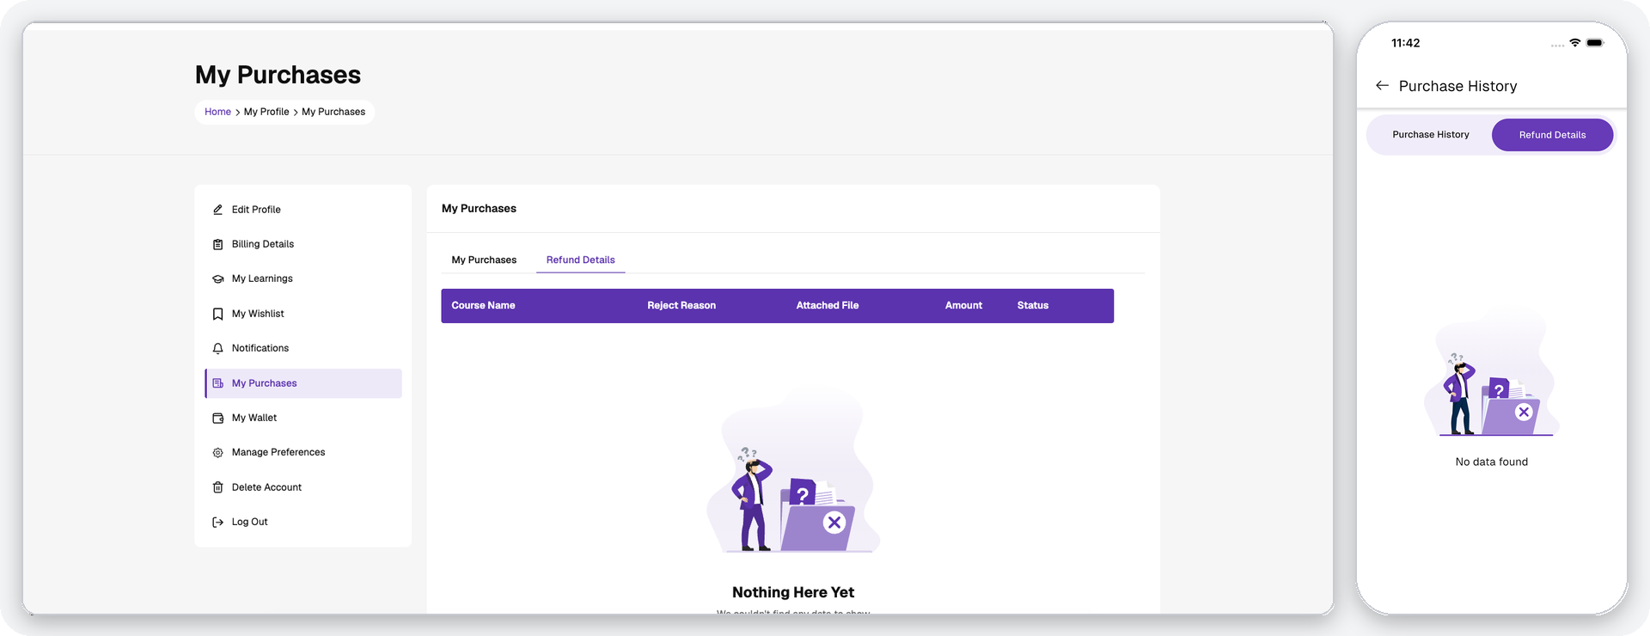Open Manage Preferences menu item
Viewport: 1650px width, 636px height.
pyautogui.click(x=303, y=452)
